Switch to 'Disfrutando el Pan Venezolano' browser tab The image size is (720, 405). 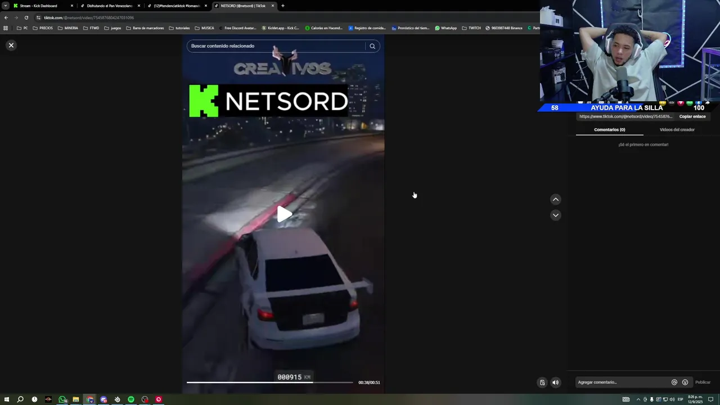tap(109, 6)
